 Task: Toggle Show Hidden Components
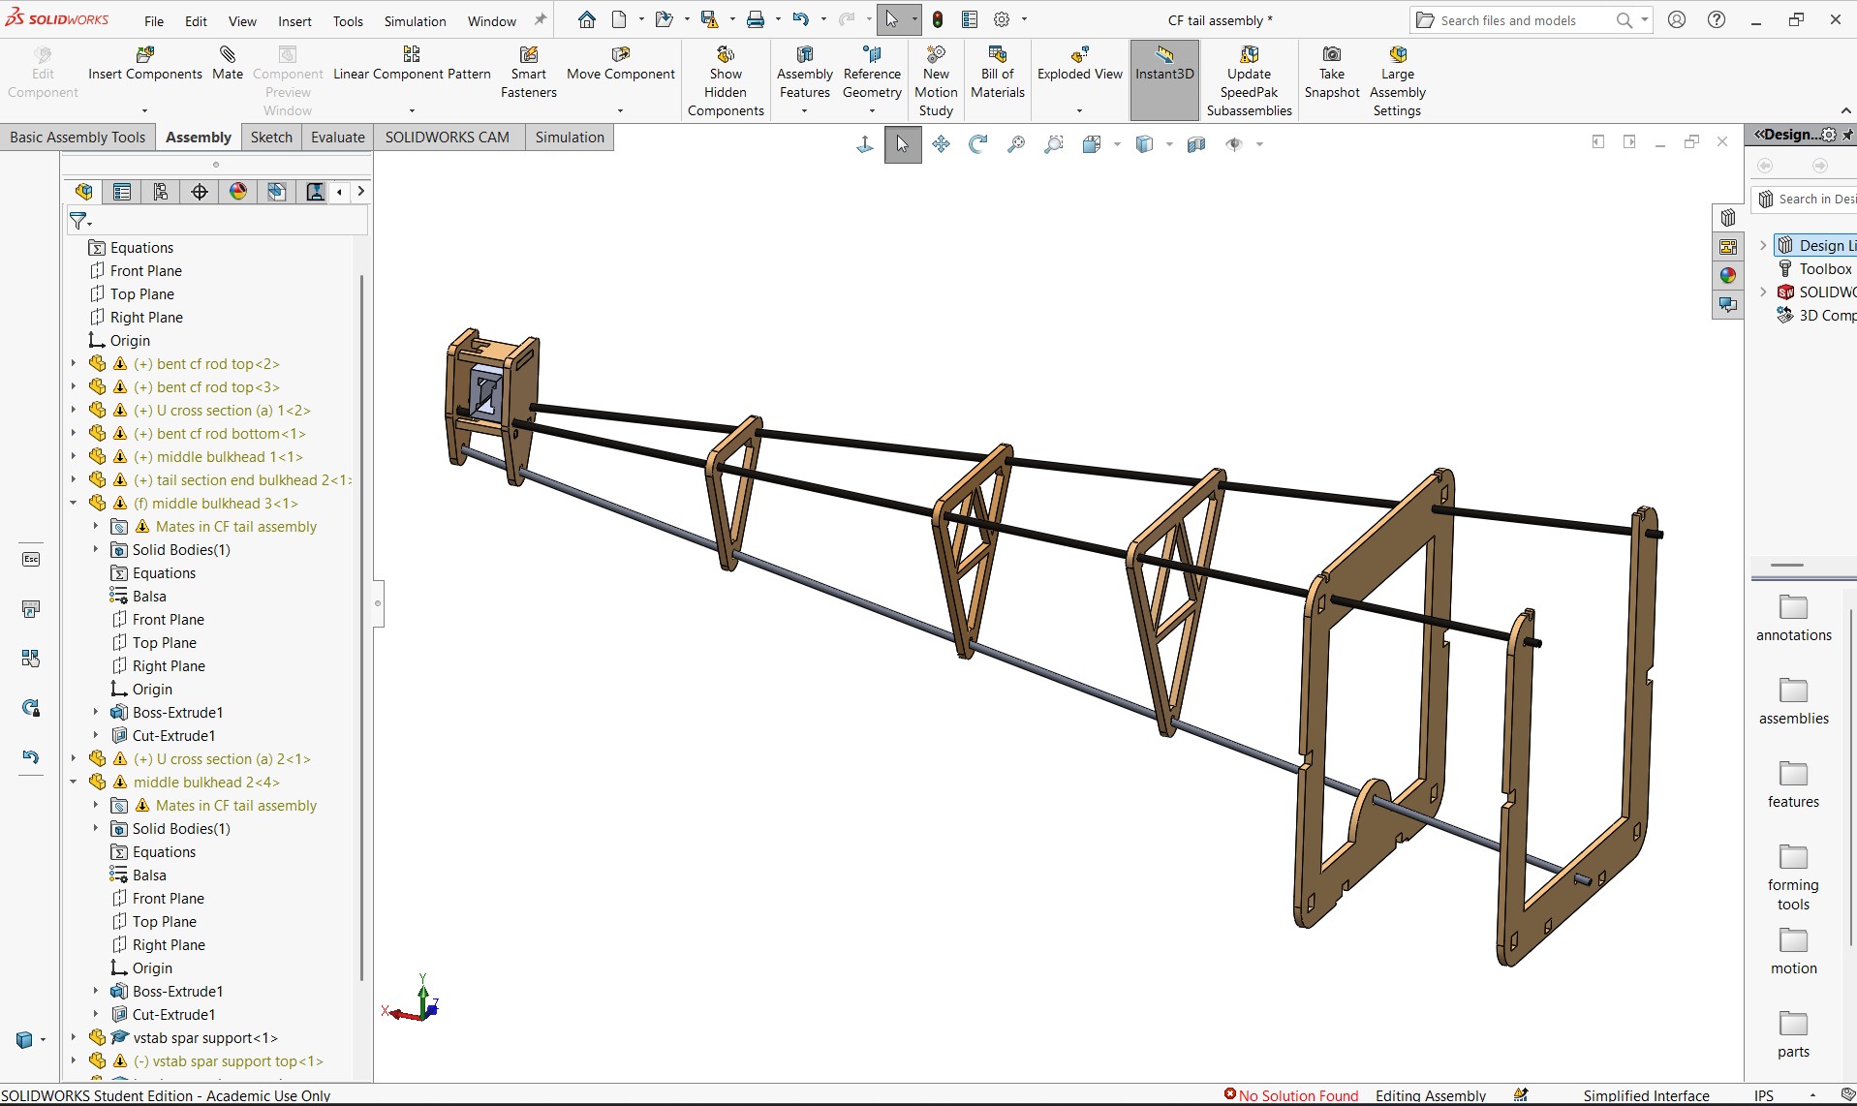(x=726, y=81)
